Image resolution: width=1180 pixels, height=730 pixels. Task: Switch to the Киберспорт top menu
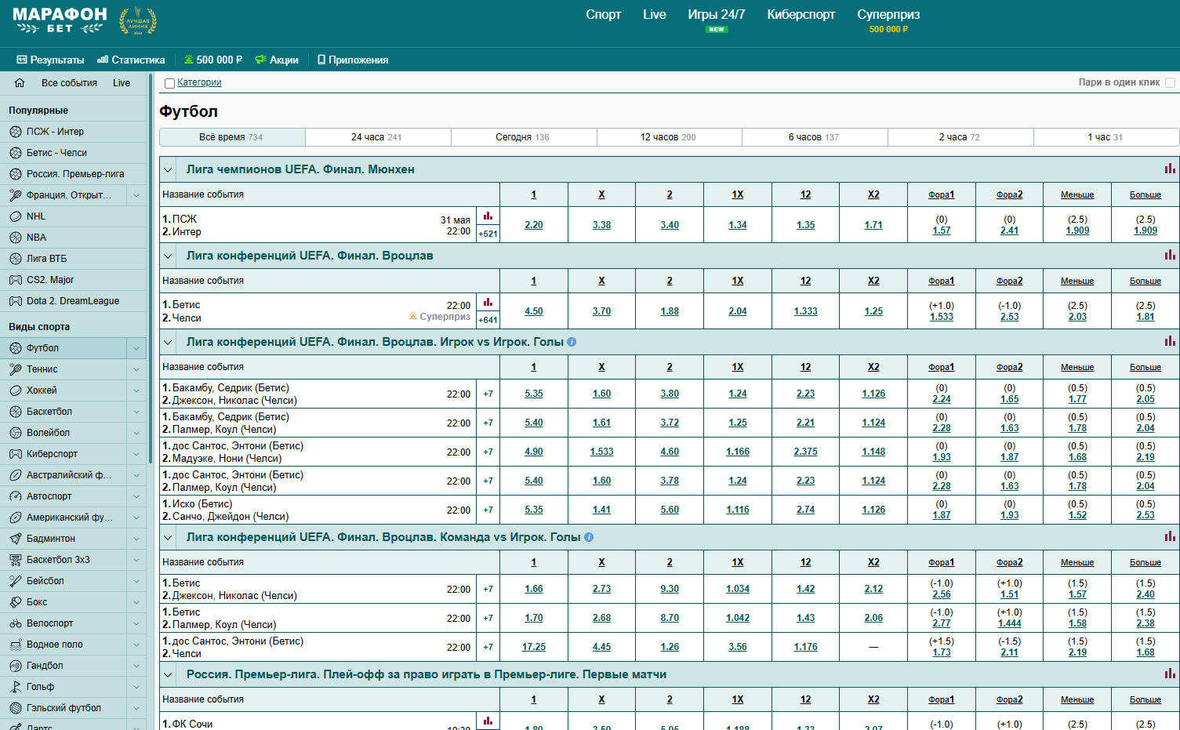tap(801, 14)
